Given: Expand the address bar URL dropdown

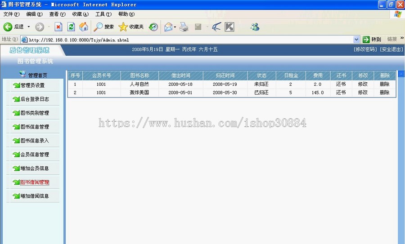Looking at the screenshot, I should pyautogui.click(x=356, y=40).
